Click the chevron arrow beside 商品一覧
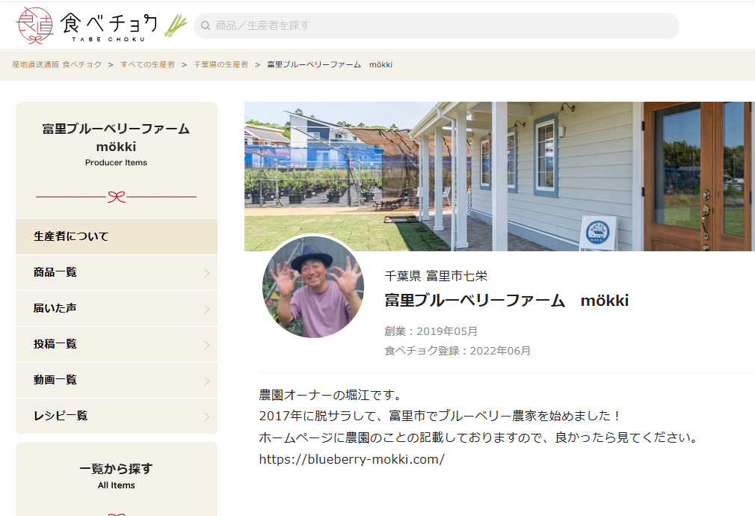The width and height of the screenshot is (755, 516). [x=207, y=273]
